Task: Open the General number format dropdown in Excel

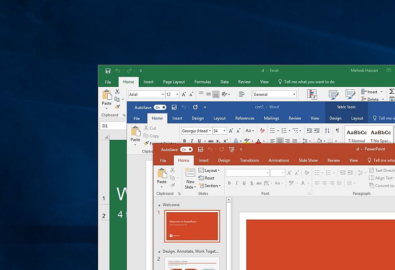Action: tap(294, 94)
